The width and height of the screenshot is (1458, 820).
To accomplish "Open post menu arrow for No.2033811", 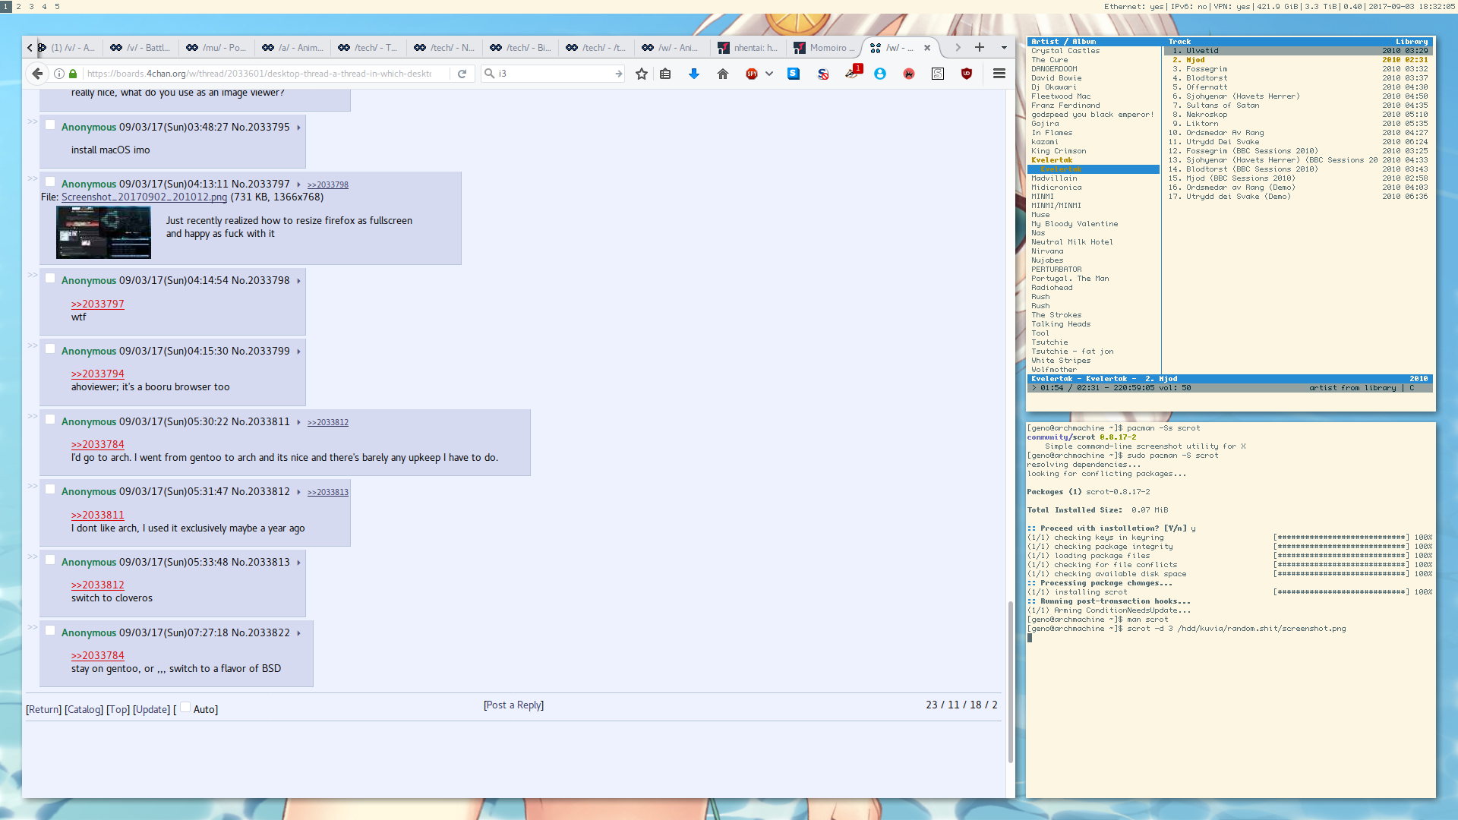I will (298, 422).
